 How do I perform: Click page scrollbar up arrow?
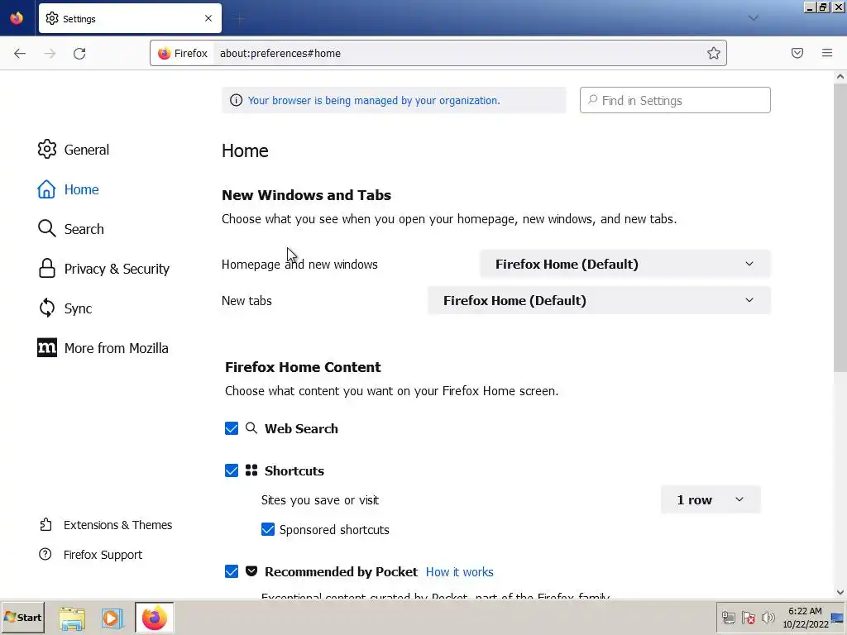tap(840, 77)
